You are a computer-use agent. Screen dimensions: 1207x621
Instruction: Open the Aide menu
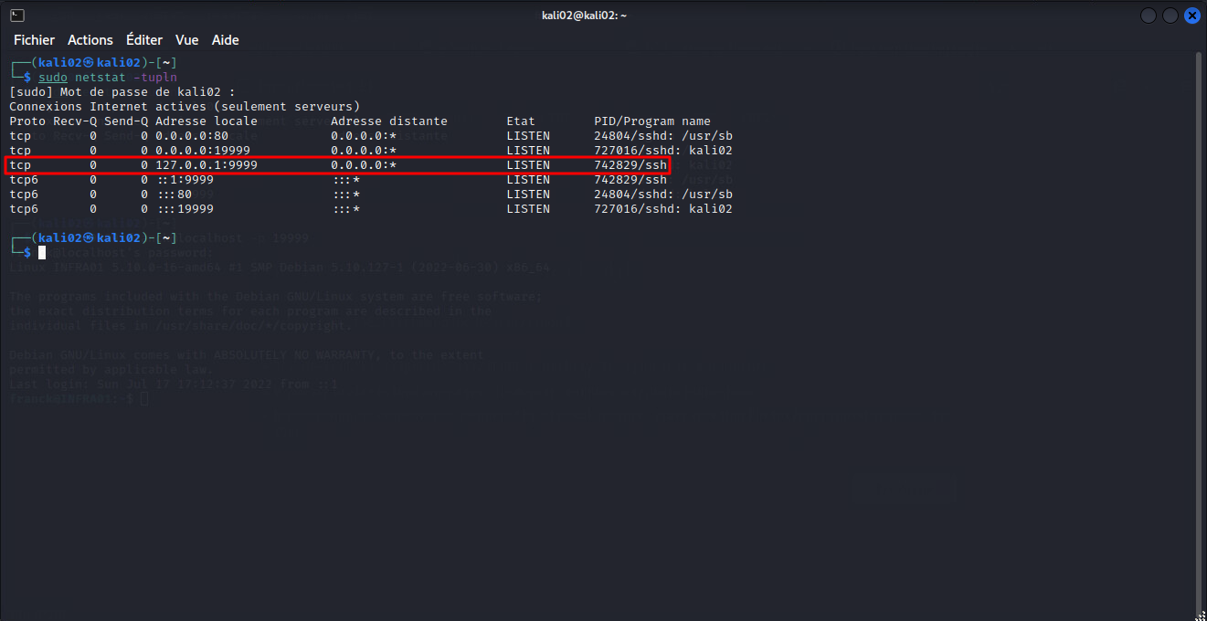pyautogui.click(x=226, y=40)
